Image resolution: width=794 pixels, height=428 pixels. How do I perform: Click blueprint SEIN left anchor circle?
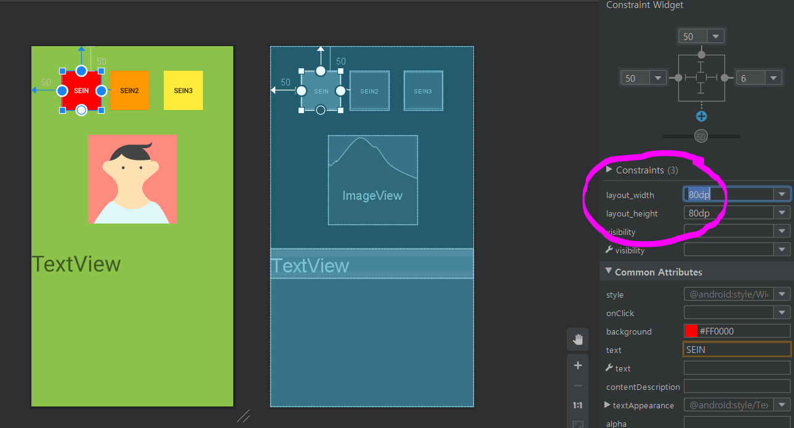click(301, 90)
